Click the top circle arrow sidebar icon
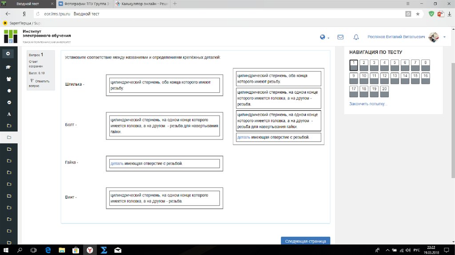The width and height of the screenshot is (455, 255). point(8,54)
